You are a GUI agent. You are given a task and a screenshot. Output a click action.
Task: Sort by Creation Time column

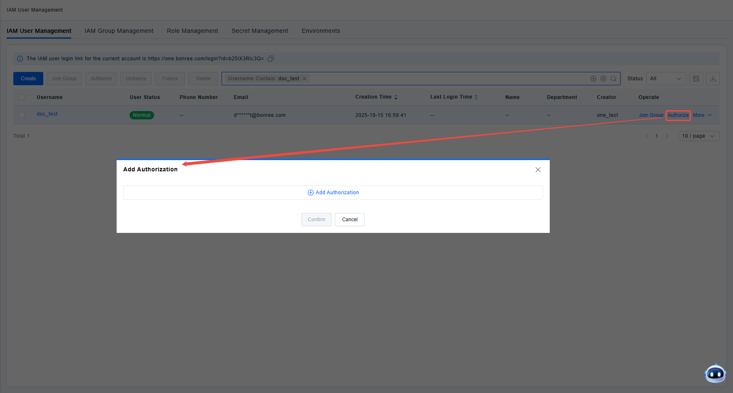click(x=396, y=97)
